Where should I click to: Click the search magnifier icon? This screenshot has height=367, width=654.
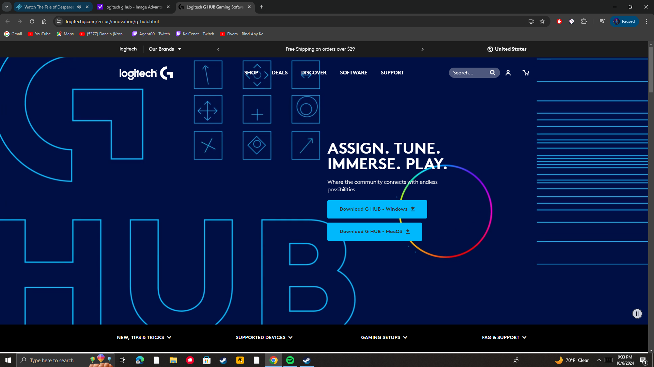[493, 73]
